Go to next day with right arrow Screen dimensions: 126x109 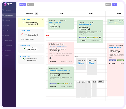[x=32, y=5]
